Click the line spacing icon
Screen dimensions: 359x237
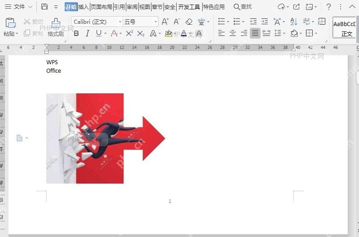coord(278,33)
